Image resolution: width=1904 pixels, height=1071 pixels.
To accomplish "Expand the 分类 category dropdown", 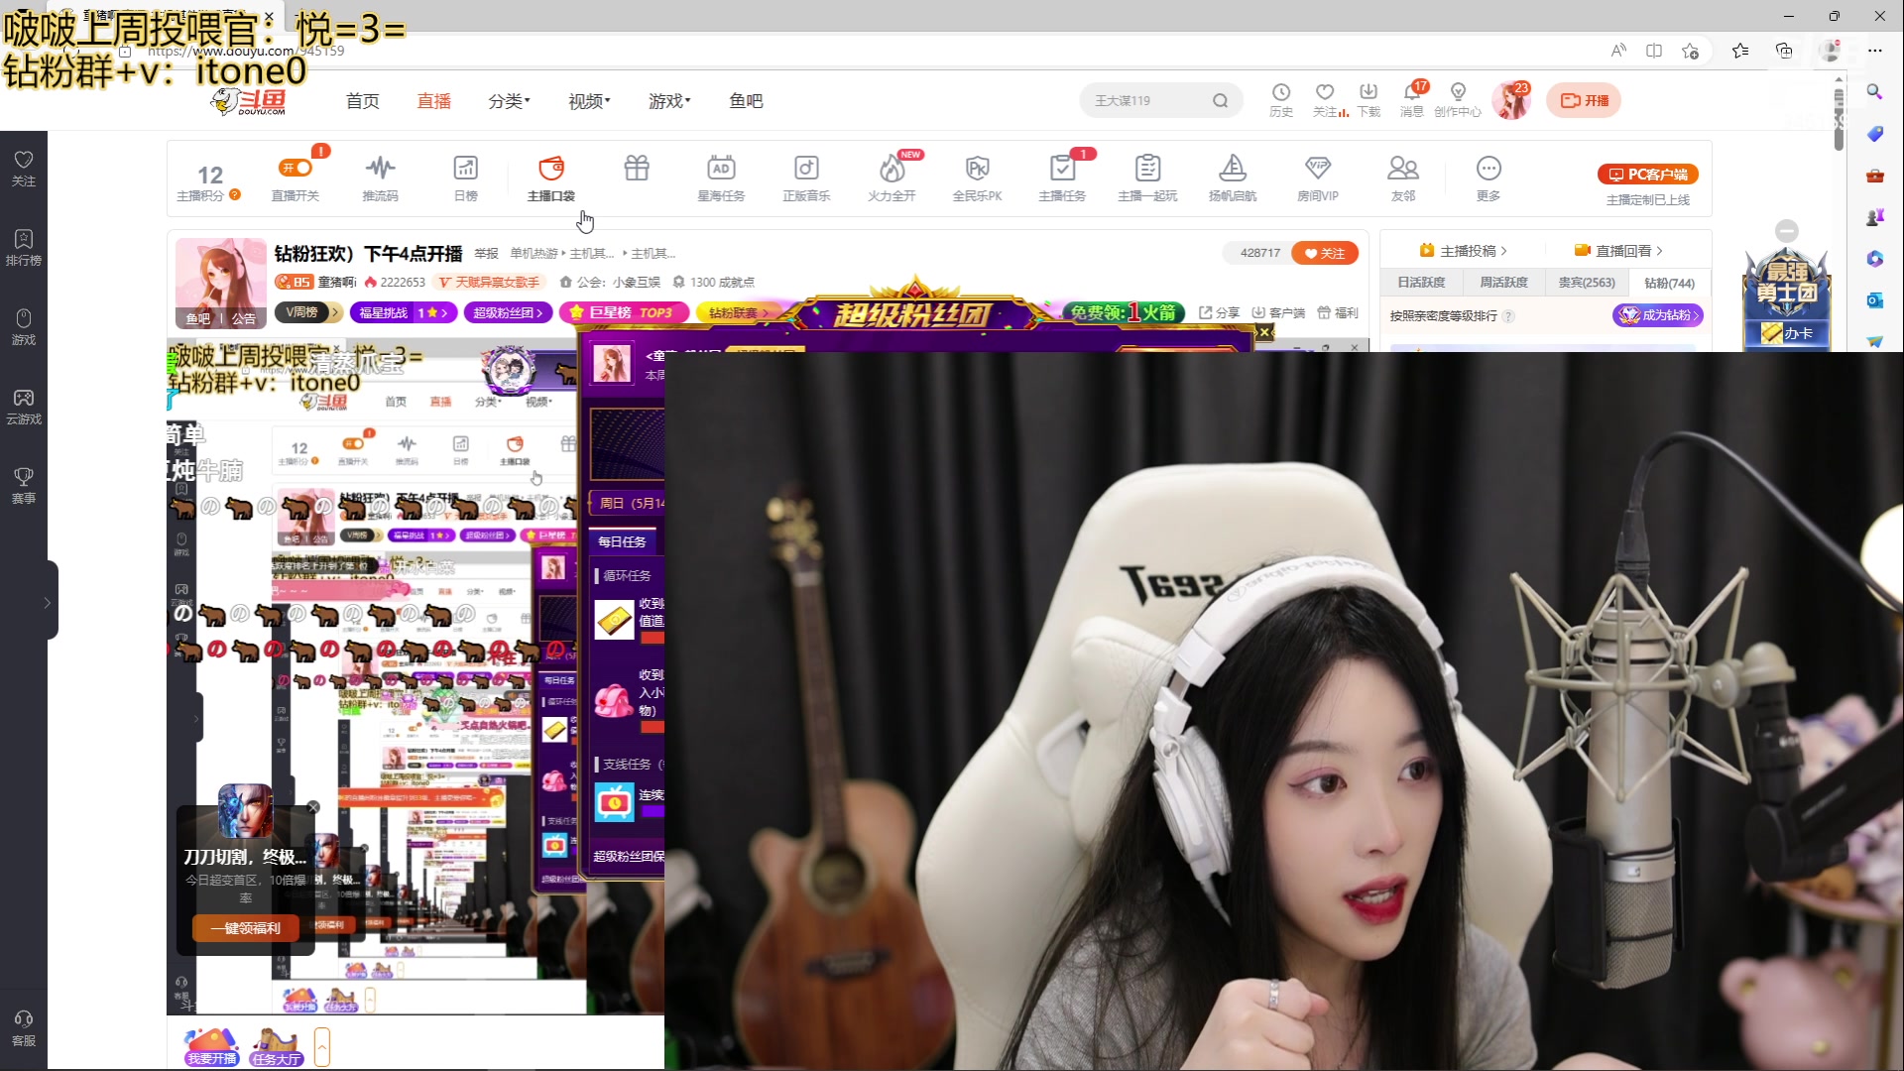I will (509, 101).
